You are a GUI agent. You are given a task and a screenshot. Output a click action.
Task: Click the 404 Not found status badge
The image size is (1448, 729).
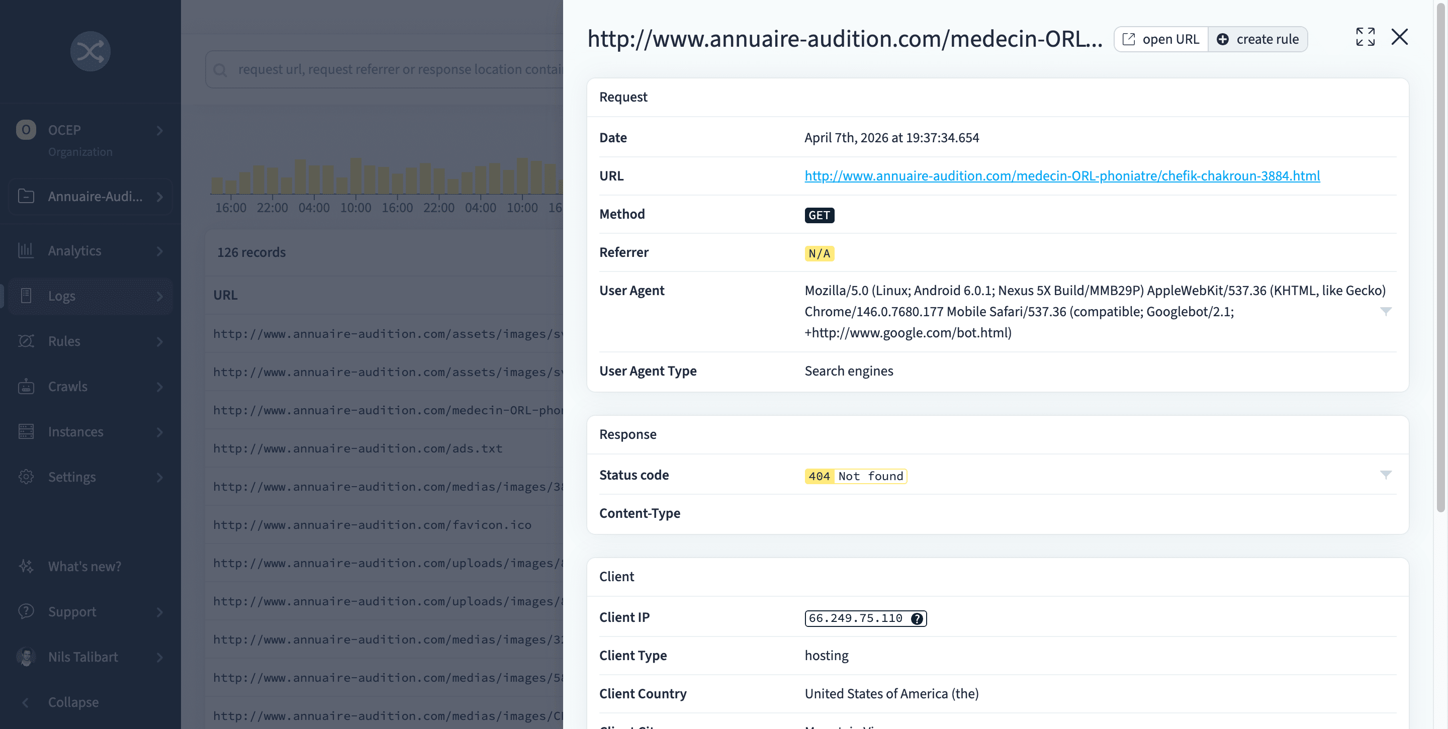856,476
